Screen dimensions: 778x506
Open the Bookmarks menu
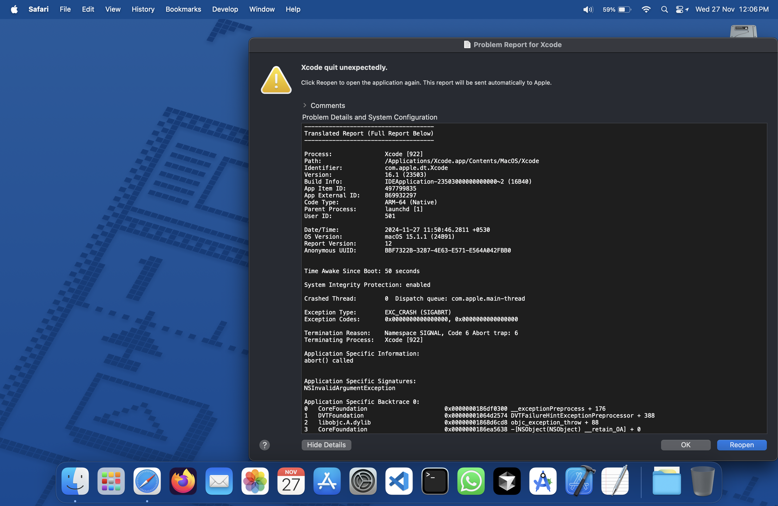click(x=183, y=9)
